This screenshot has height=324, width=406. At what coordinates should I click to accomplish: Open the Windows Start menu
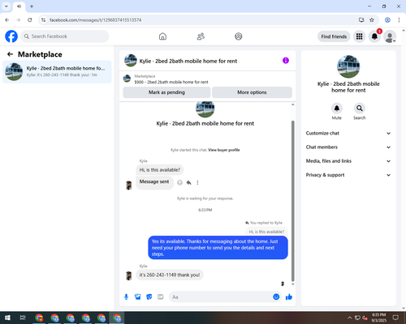pos(7,318)
